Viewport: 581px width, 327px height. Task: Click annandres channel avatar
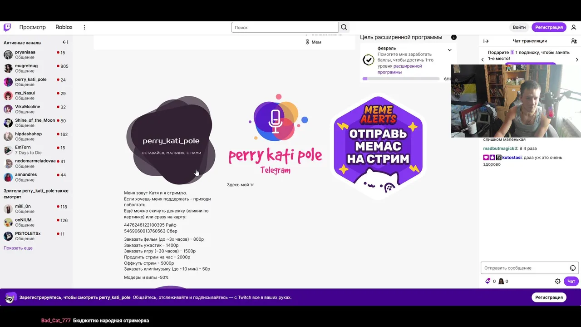[8, 177]
